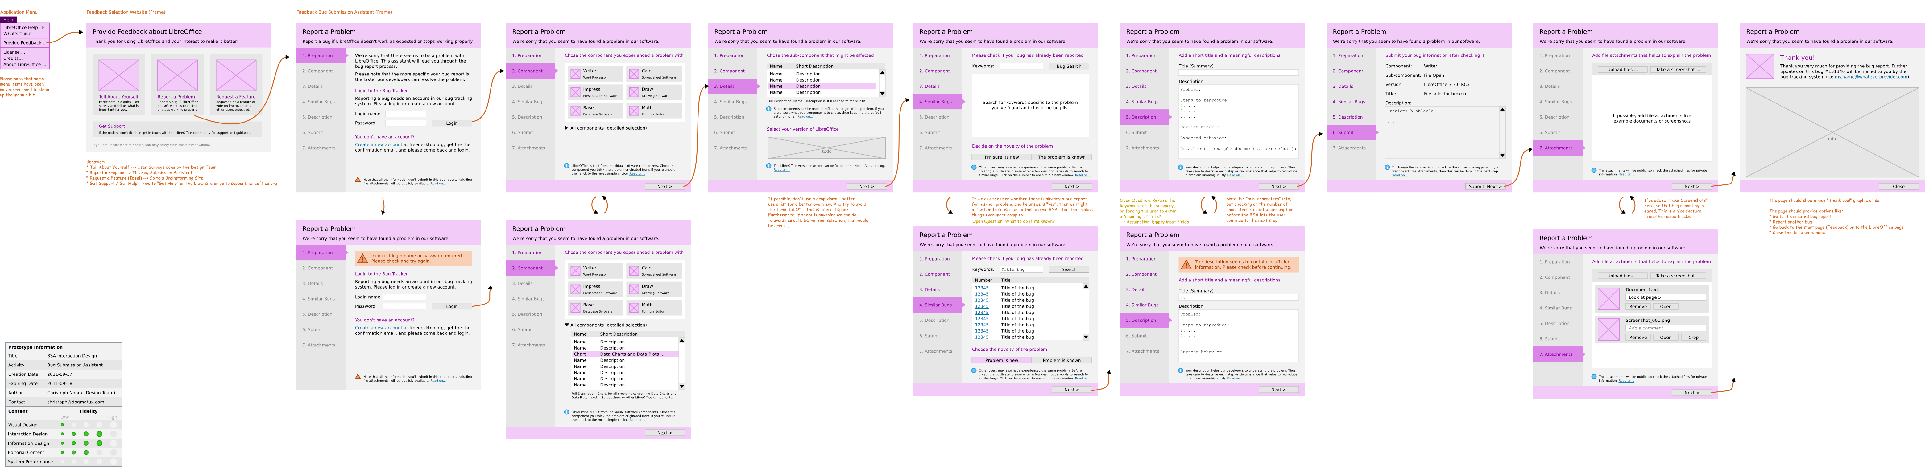Click the warning icon in the insufficient description banner

click(x=1186, y=264)
